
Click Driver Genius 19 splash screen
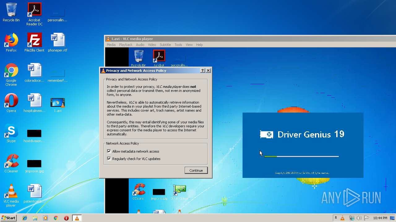303,145
